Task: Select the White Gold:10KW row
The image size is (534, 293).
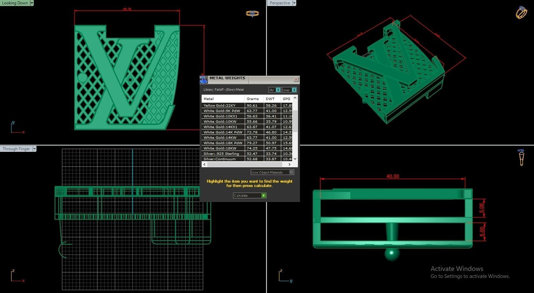Action: (x=247, y=121)
